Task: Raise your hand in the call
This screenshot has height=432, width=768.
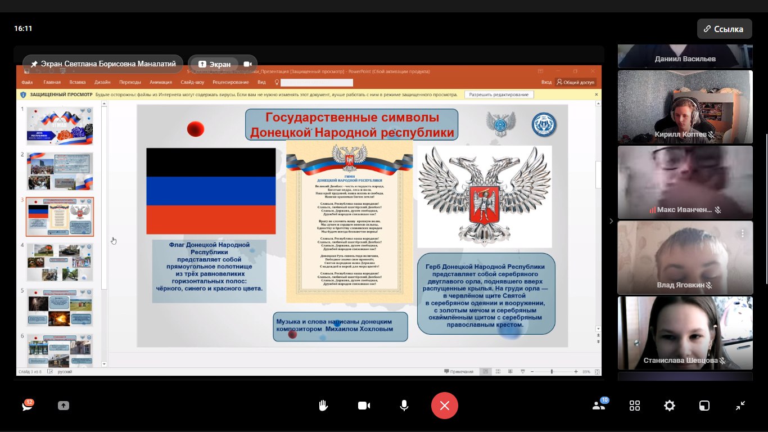Action: 324,406
